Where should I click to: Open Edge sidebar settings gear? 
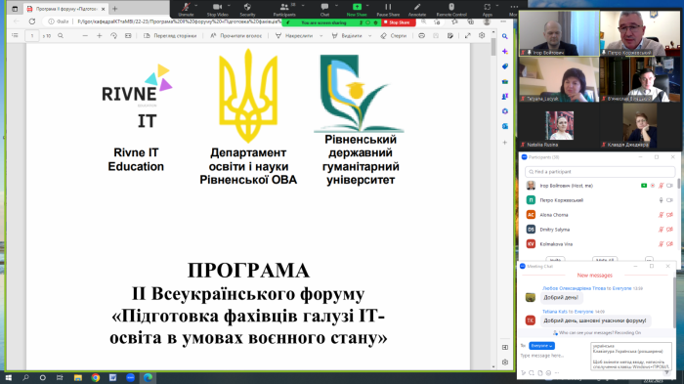505,363
